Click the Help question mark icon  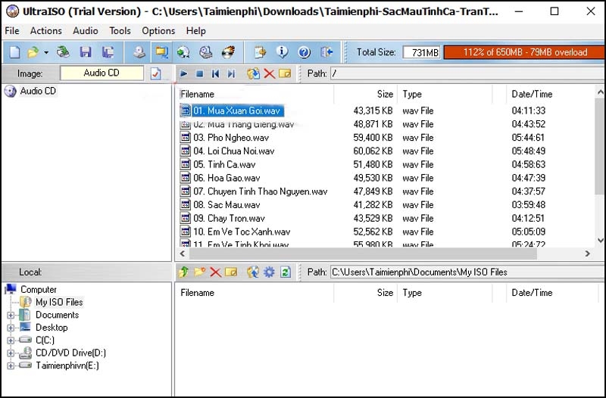305,52
